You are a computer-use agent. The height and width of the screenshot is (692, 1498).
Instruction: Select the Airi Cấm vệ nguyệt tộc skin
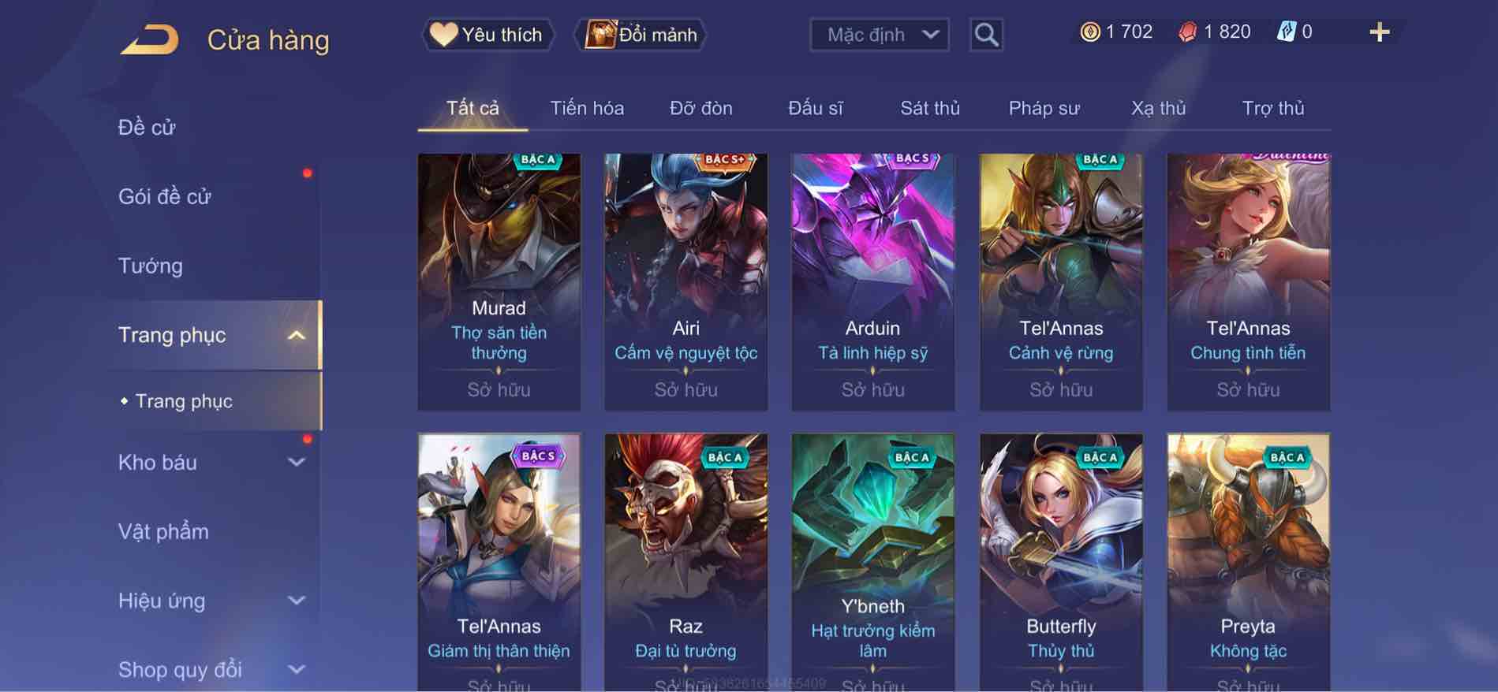tap(685, 282)
